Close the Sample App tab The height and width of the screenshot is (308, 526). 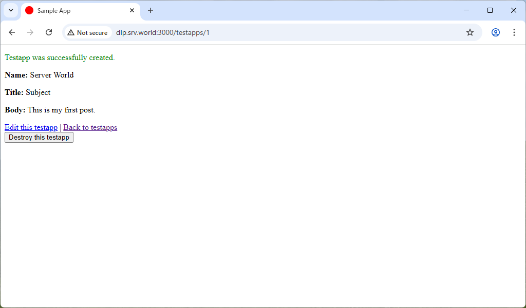[132, 10]
